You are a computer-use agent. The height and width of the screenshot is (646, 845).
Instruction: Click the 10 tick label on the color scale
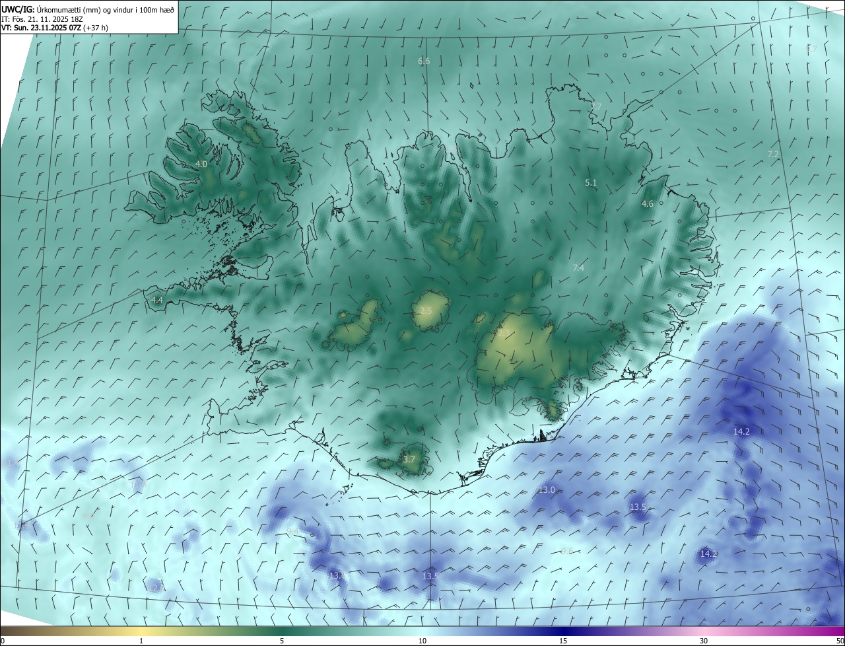click(x=422, y=641)
